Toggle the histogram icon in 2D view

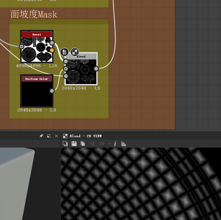[x=124, y=144]
